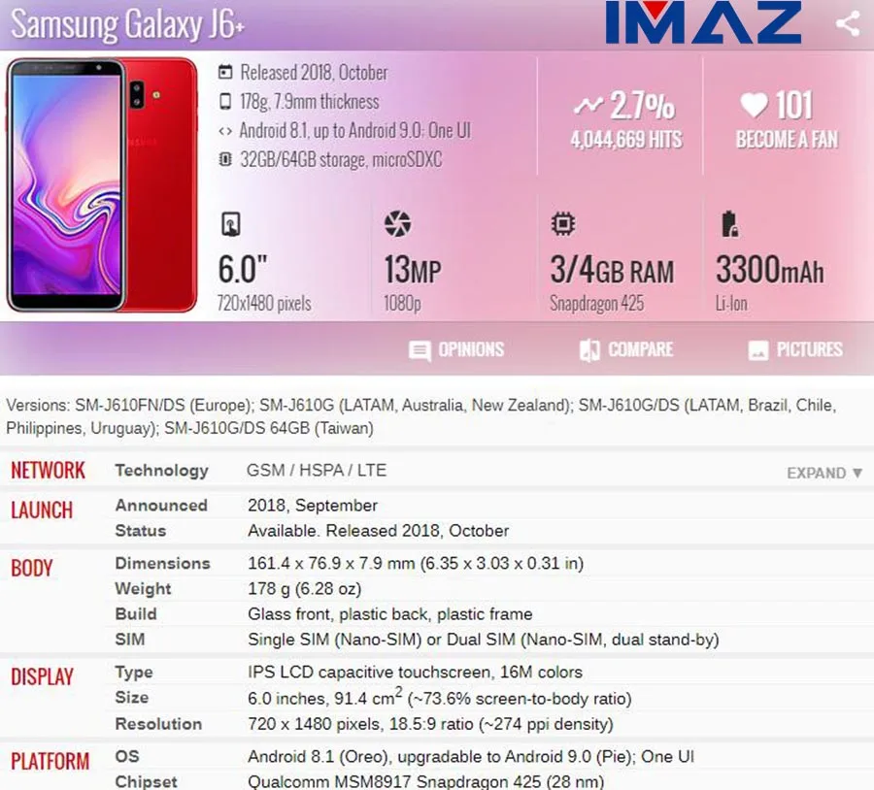Click the Status label
Viewport: 874px width, 790px height.
[x=141, y=530]
